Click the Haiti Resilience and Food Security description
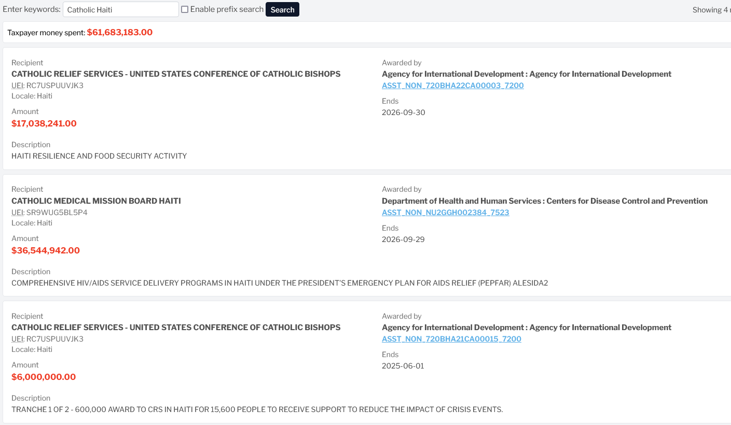This screenshot has height=425, width=731. pos(99,156)
